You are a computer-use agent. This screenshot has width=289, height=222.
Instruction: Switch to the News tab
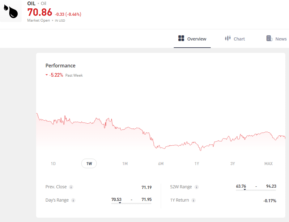[280, 38]
